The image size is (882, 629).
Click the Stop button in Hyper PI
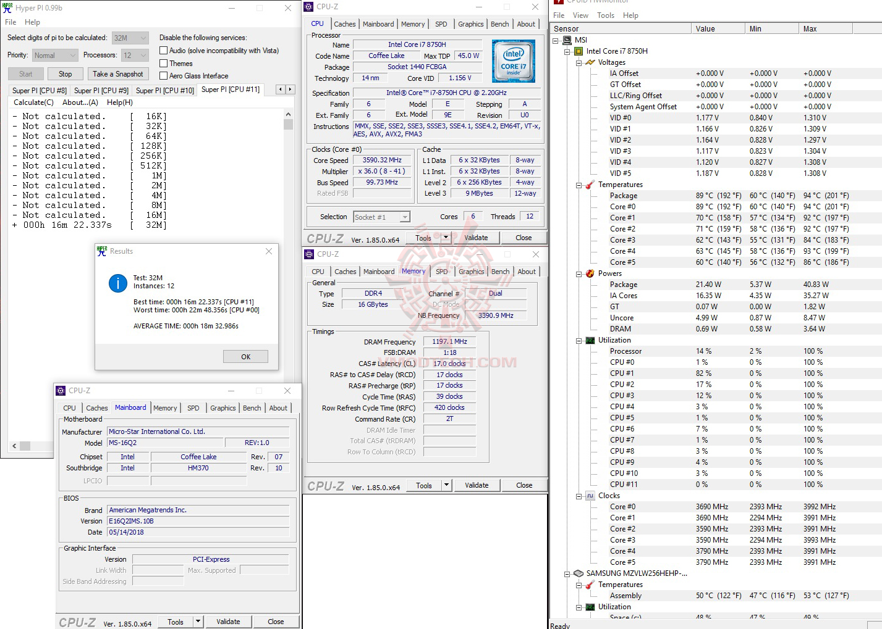[x=65, y=74]
